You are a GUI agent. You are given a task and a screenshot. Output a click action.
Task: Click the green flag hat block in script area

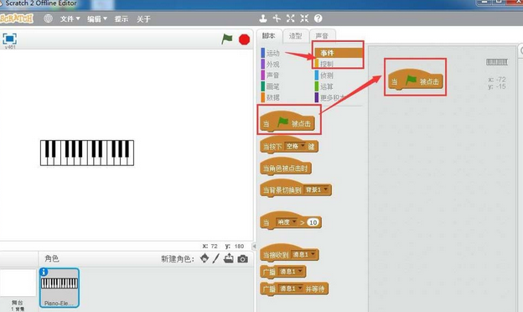click(x=415, y=80)
